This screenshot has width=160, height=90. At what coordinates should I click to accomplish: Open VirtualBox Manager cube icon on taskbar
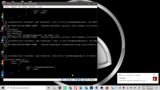(96, 88)
